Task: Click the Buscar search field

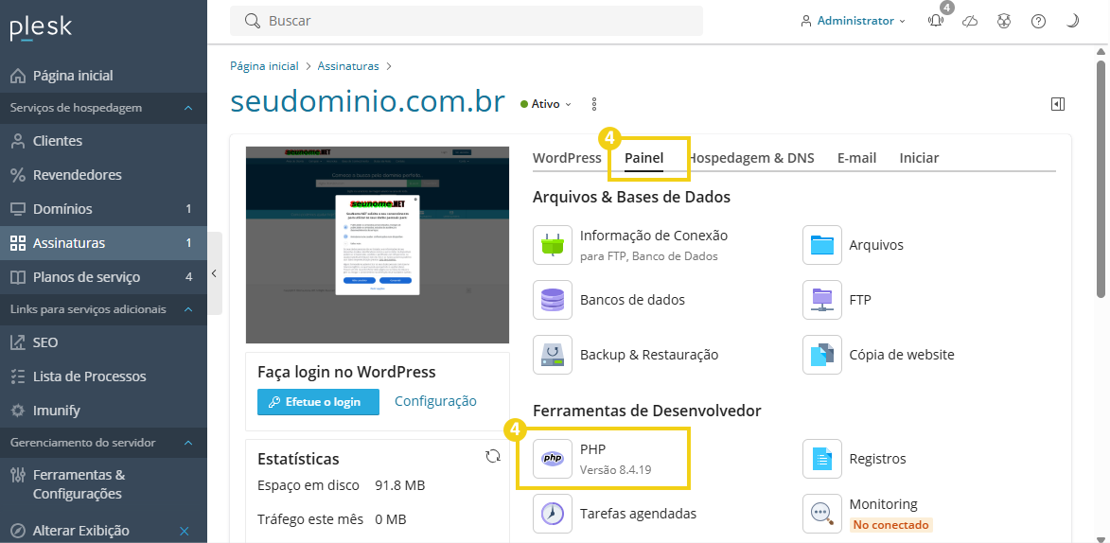Action: pos(467,21)
